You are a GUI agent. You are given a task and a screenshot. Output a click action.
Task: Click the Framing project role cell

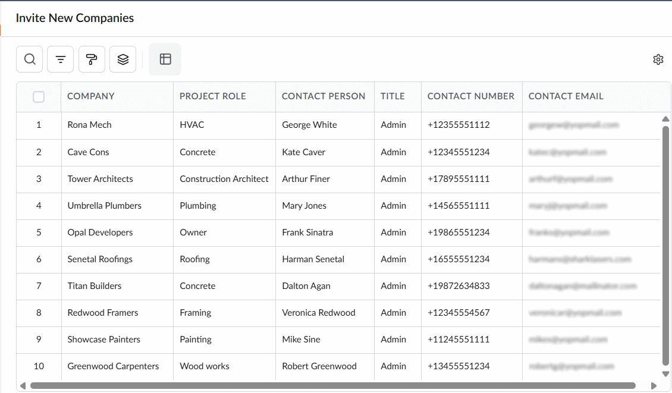click(225, 313)
